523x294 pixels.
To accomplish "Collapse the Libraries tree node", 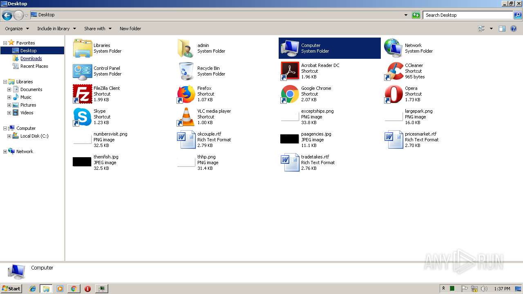I will [5, 82].
